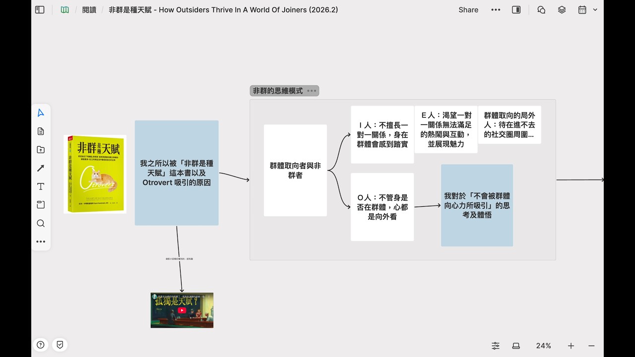The image size is (635, 357).
Task: Toggle the right side panel icon
Action: [516, 10]
